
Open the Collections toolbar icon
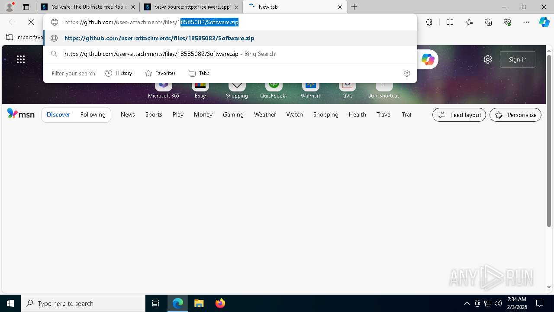488,22
